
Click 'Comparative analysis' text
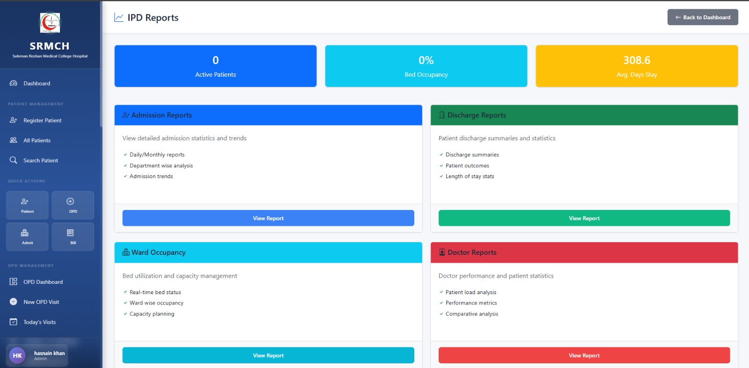pos(472,314)
